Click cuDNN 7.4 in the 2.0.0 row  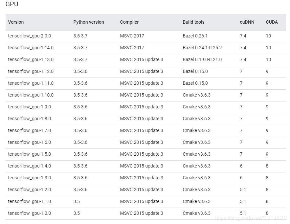[243, 36]
